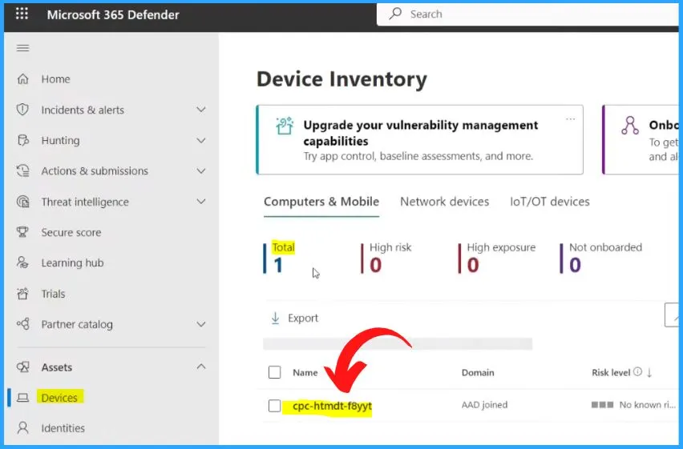The height and width of the screenshot is (449, 683).
Task: Switch to Network devices tab
Action: [x=444, y=202]
